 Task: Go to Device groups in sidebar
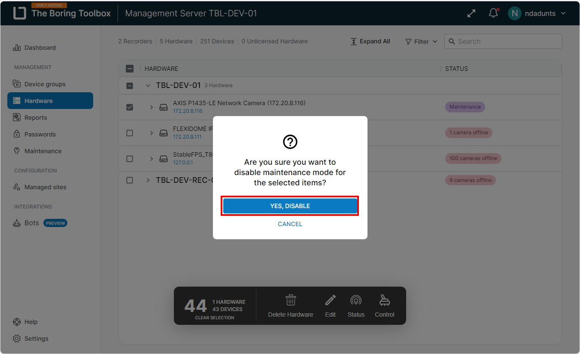[x=45, y=84]
